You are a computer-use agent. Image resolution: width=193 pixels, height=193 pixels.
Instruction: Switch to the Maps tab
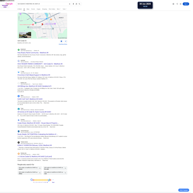(x=28, y=9)
